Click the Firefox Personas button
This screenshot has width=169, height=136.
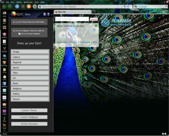pyautogui.click(x=29, y=124)
